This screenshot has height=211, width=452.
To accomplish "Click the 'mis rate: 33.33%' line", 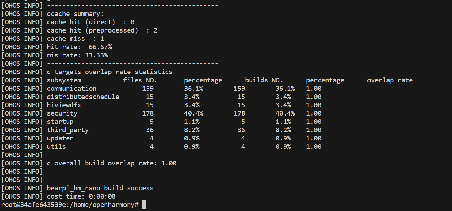I will [77, 55].
